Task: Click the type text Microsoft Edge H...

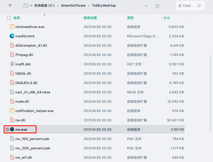Action: [142, 36]
